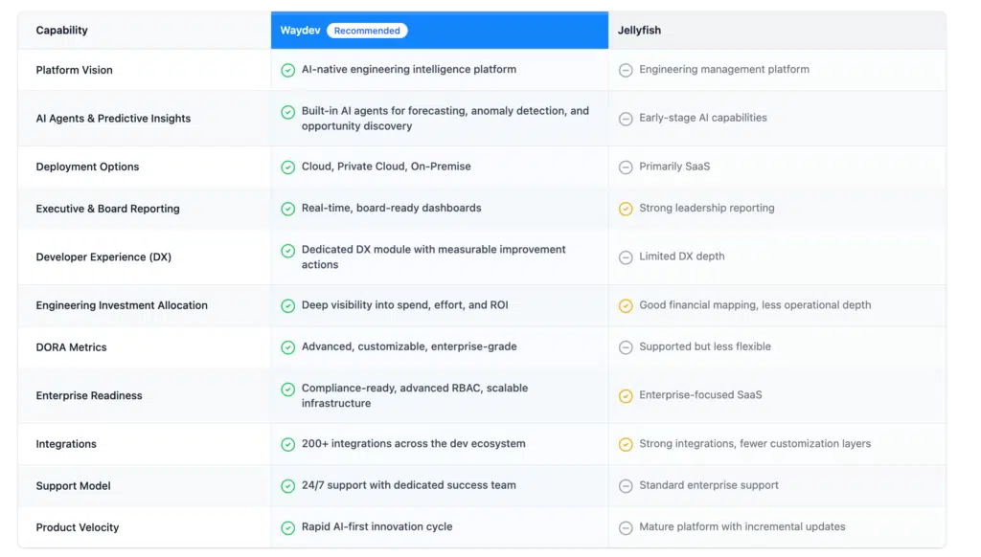The width and height of the screenshot is (981, 557).
Task: Click green check next to 24/7 support
Action: (x=287, y=486)
